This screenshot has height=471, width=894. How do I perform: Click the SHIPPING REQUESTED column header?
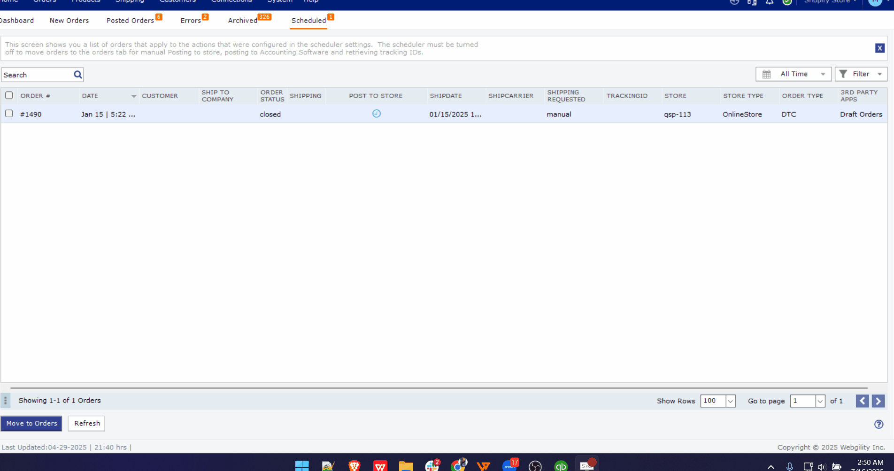(x=566, y=96)
